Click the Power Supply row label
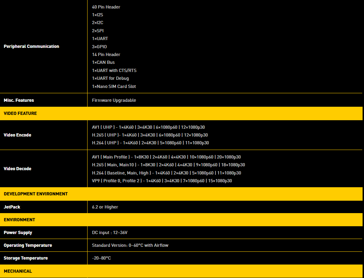This screenshot has width=364, height=278. [x=18, y=233]
